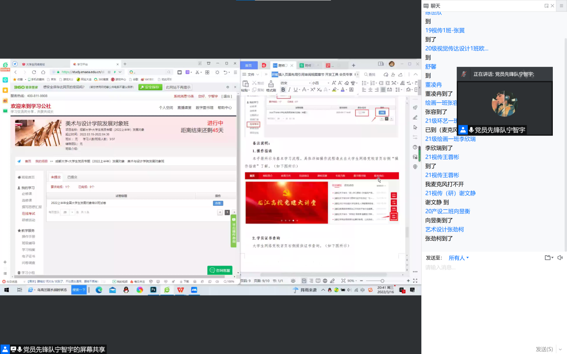Viewport: 567px width, 354px height.
Task: Click 必修课 in the left menu
Action: 27,194
